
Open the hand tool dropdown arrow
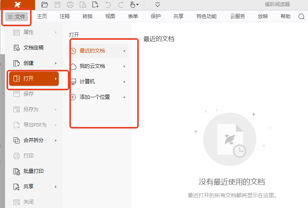pos(137,5)
